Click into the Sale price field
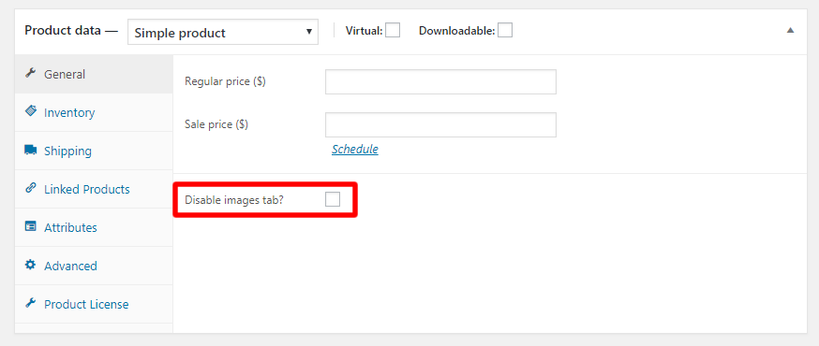 (x=440, y=124)
